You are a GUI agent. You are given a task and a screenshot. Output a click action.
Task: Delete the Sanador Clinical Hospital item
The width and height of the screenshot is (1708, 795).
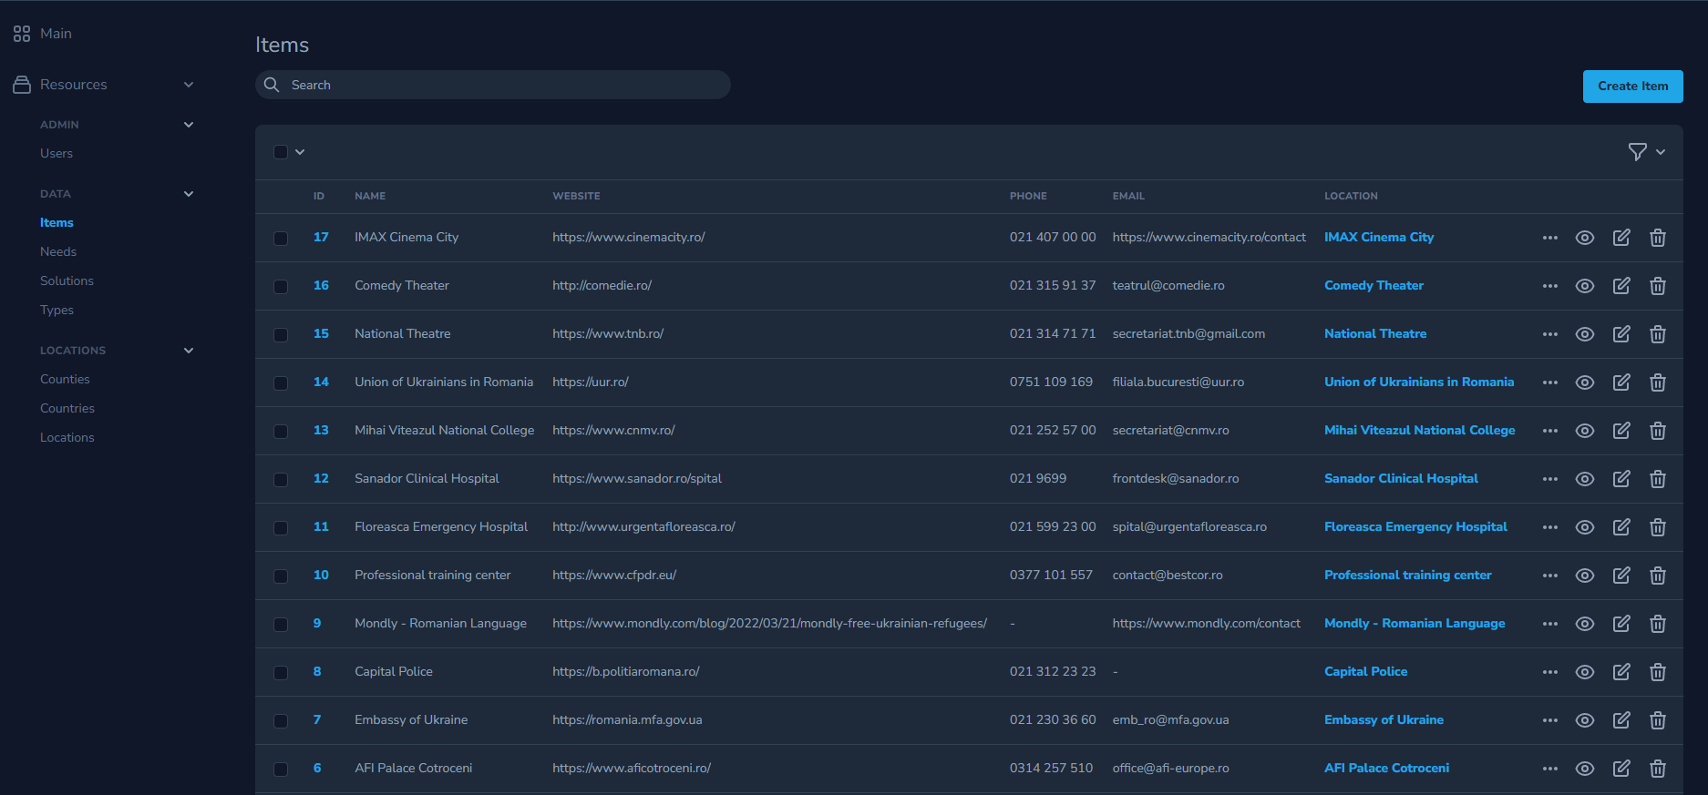click(1658, 479)
